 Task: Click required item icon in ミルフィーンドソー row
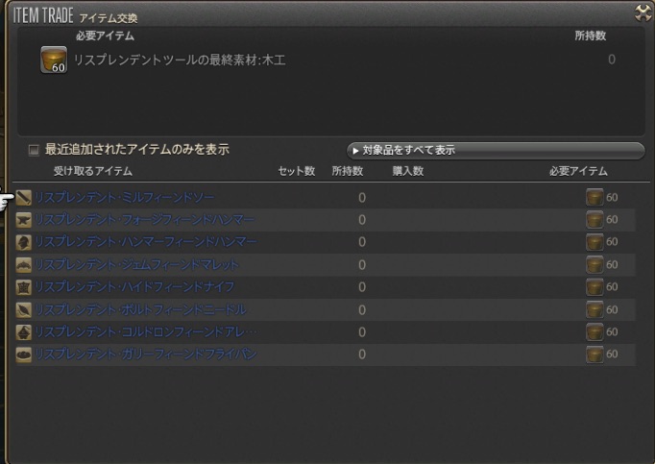pyautogui.click(x=594, y=197)
